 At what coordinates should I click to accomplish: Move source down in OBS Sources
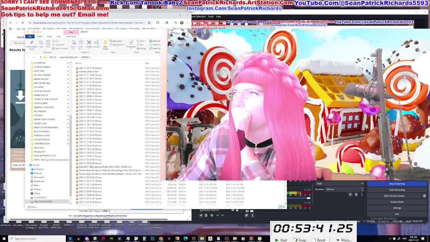tap(222, 215)
